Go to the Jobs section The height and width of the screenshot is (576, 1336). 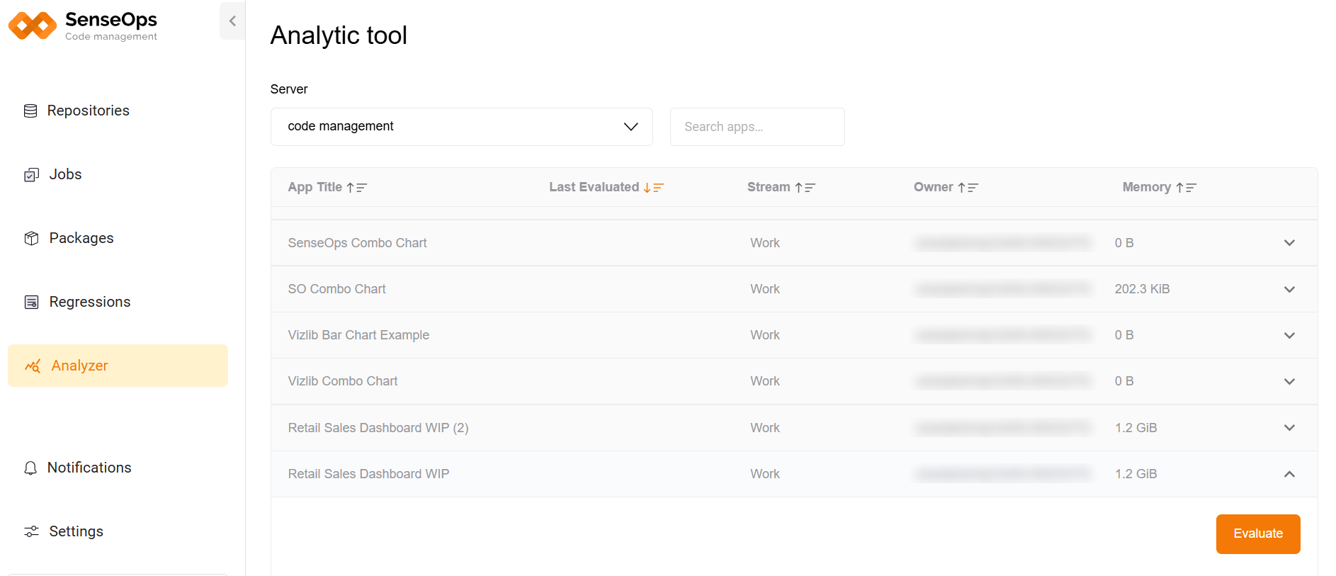118,174
